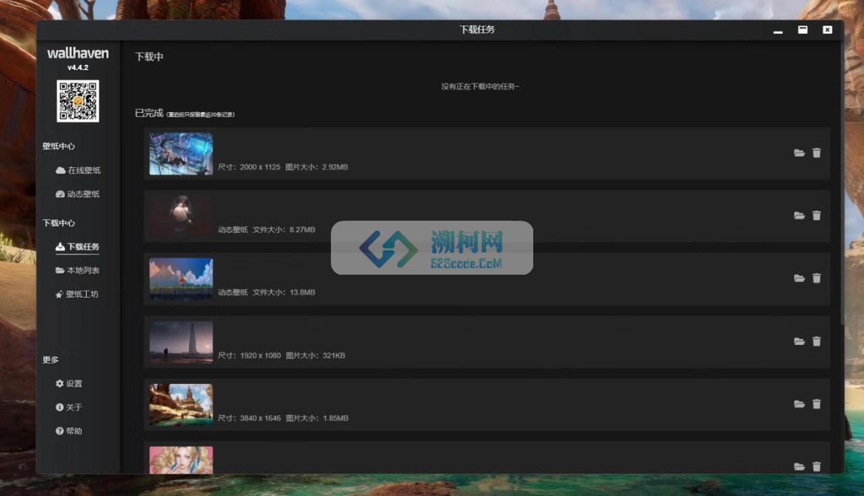864x496 pixels.
Task: Open folder for the 13.8MB dynamic wallpaper
Action: click(x=799, y=279)
